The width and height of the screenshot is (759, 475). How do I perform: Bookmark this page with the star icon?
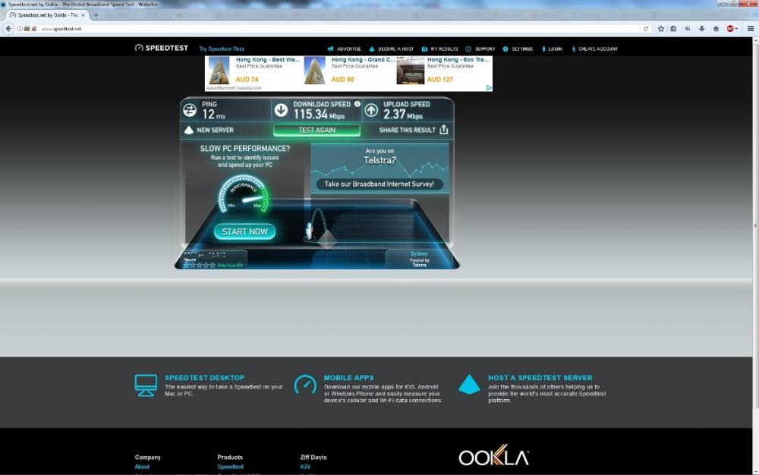point(661,29)
